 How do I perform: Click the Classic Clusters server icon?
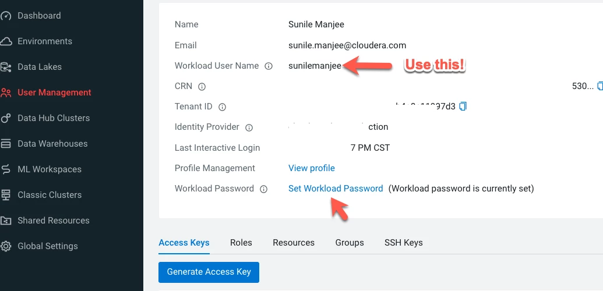[6, 195]
